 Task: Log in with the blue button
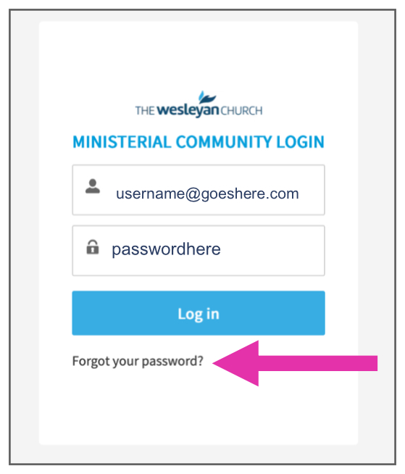coord(199,313)
